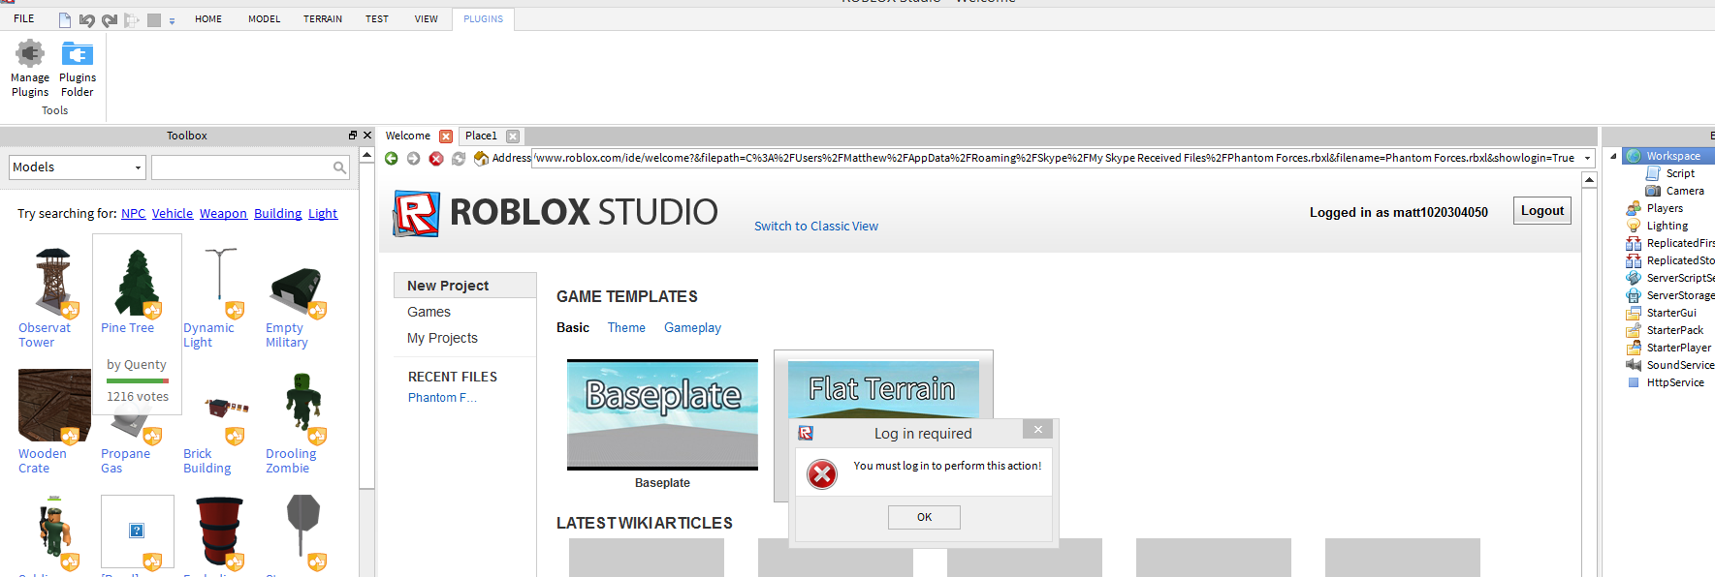Viewport: 1715px width, 577px height.
Task: Search Toolbox for Vehicle
Action: pos(173,213)
